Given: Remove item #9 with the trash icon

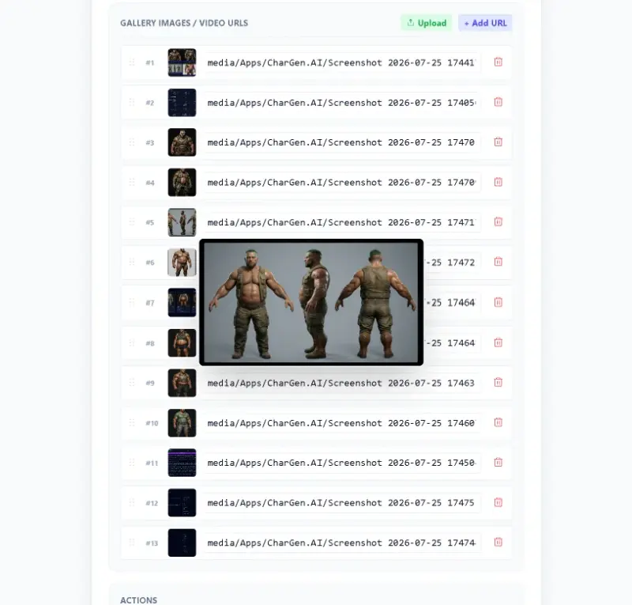Looking at the screenshot, I should pyautogui.click(x=498, y=383).
